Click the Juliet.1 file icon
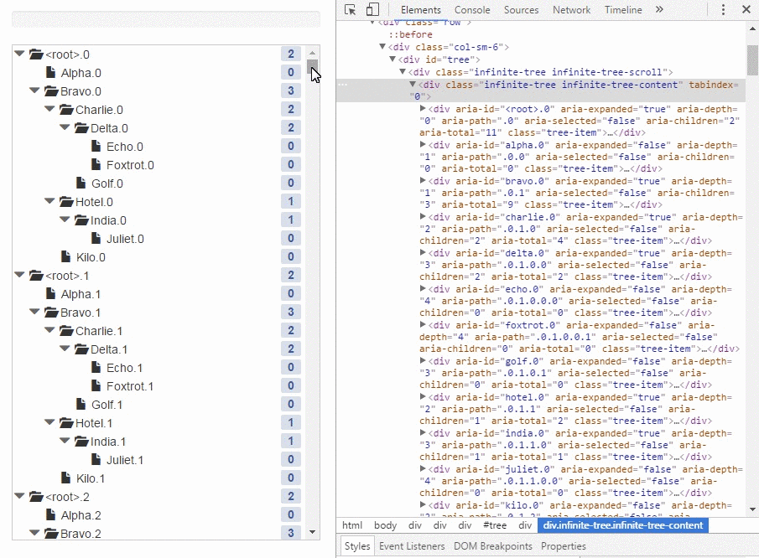Viewport: 759px width, 558px height. [x=96, y=460]
